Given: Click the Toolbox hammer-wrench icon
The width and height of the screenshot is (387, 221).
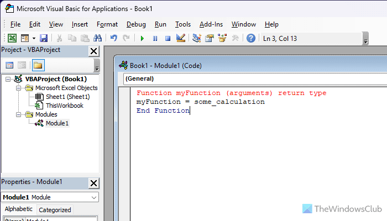Looking at the screenshot, I should point(235,38).
